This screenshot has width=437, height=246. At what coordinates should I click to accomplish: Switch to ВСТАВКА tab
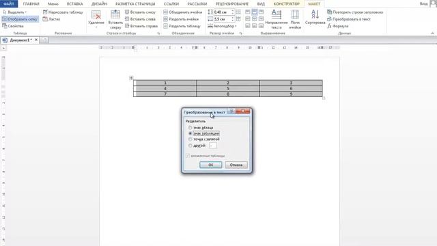(74, 4)
